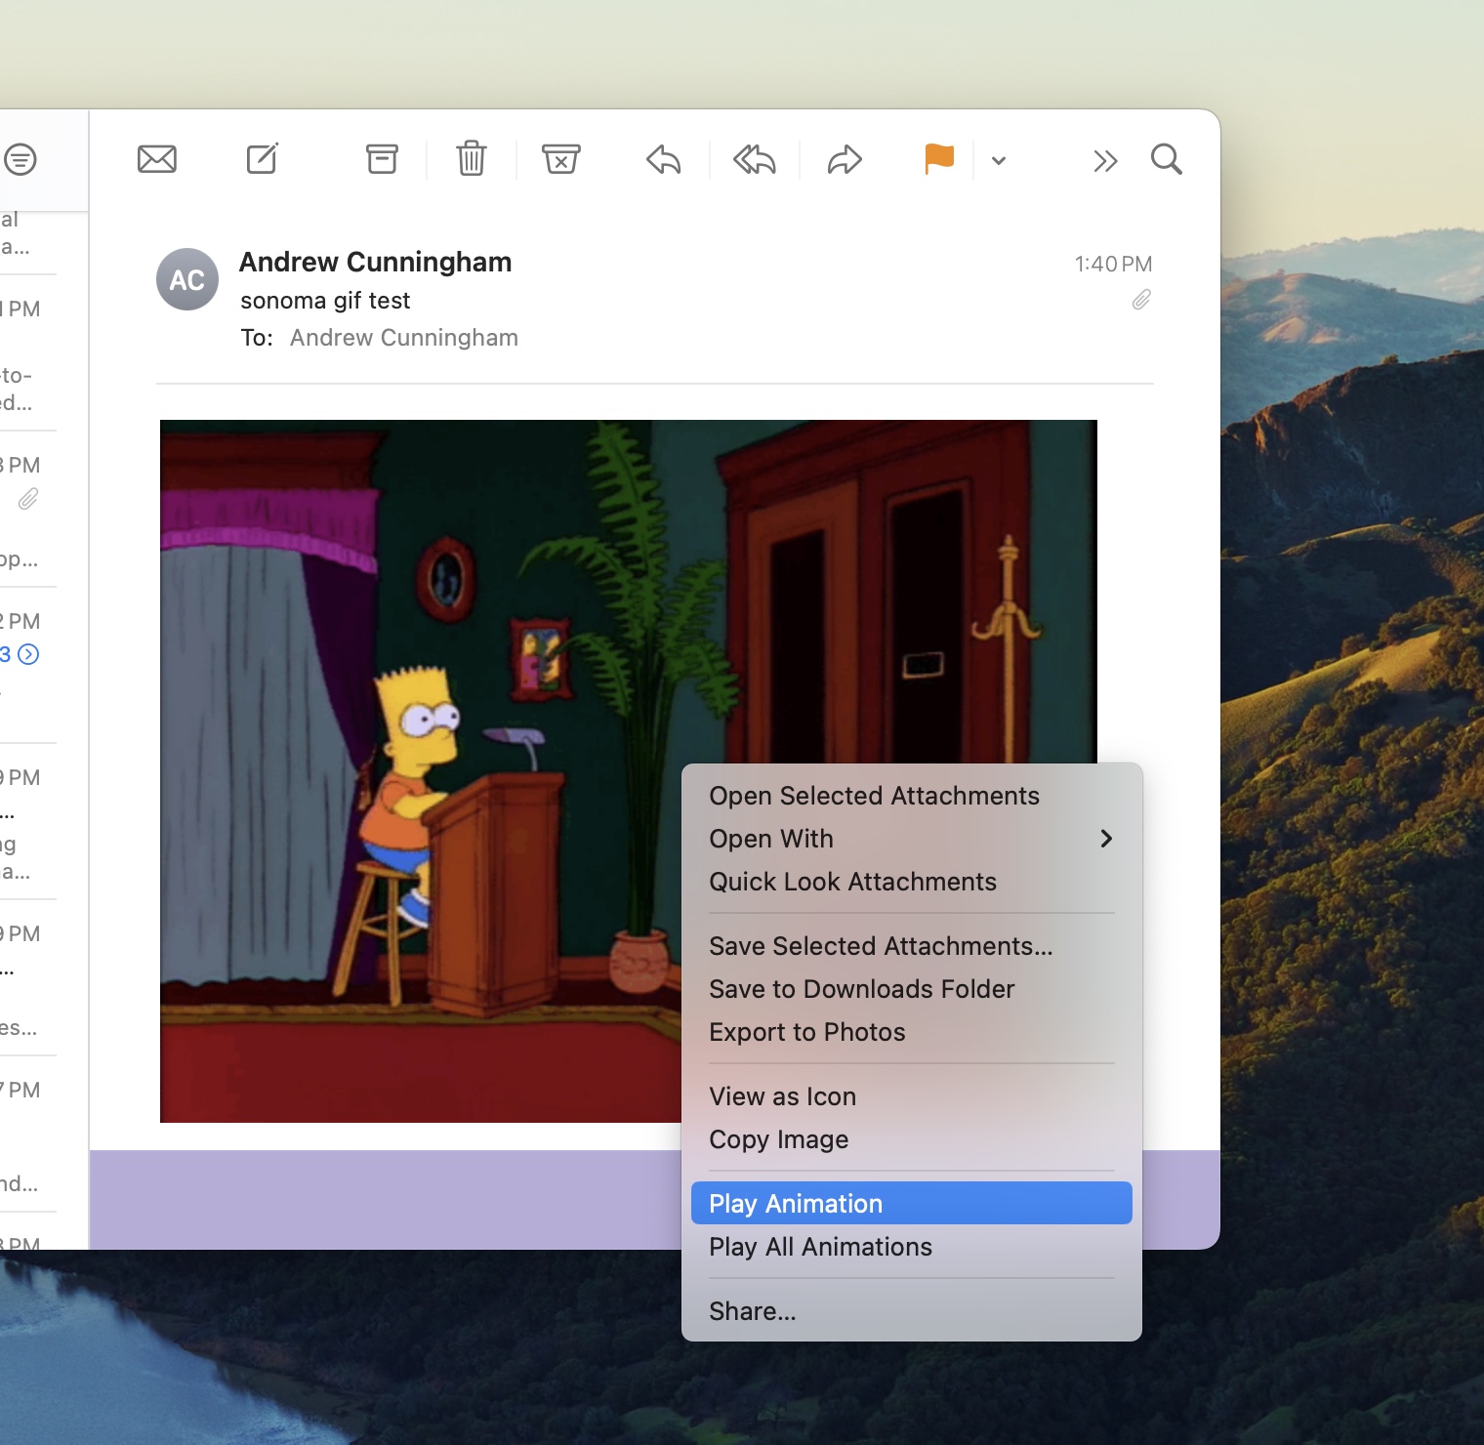Toggle the mailbox filter button
Viewport: 1484px width, 1445px height.
[x=21, y=159]
